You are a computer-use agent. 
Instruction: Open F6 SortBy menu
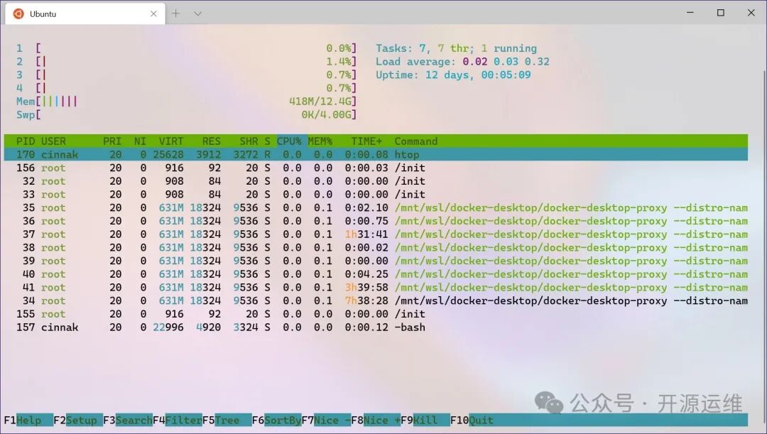(277, 420)
